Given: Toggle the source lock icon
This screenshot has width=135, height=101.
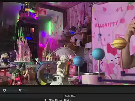Looking at the screenshot, I should coord(61,100).
